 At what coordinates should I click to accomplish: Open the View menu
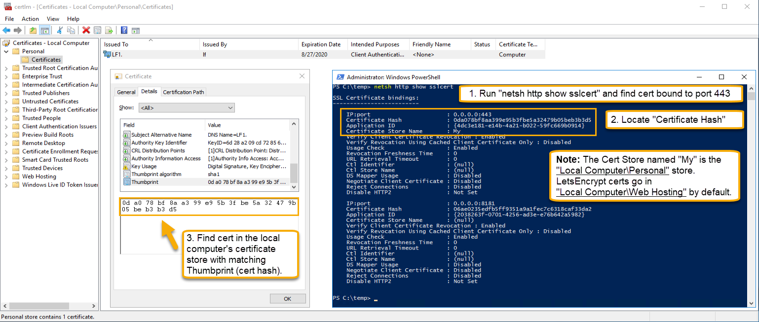[x=53, y=19]
